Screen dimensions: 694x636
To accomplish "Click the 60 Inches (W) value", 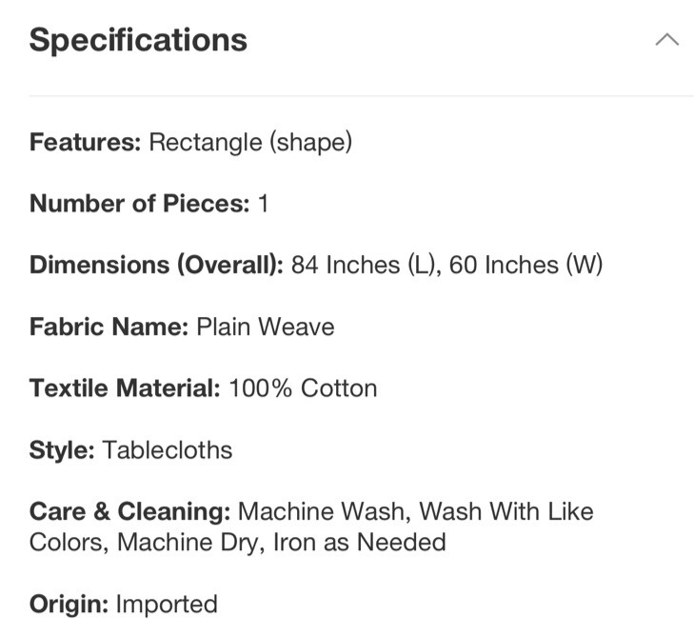I will pos(525,265).
